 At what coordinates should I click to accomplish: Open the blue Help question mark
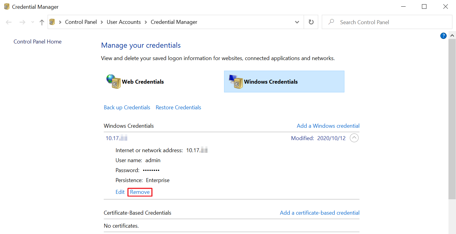(443, 36)
